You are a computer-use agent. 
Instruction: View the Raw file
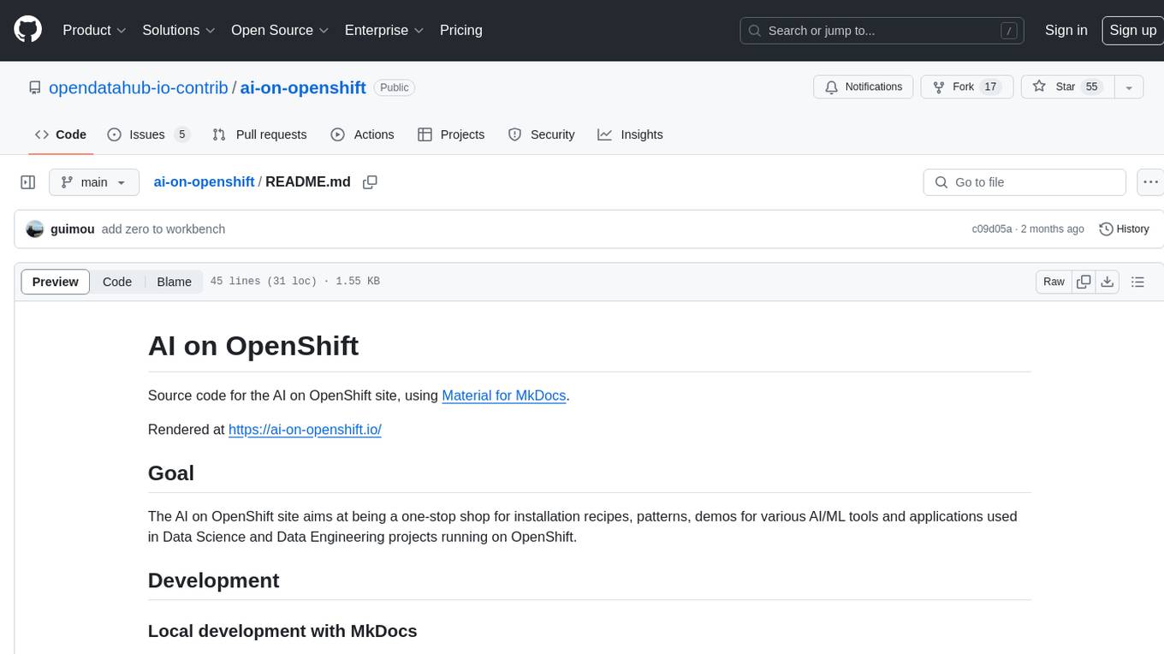tap(1054, 282)
